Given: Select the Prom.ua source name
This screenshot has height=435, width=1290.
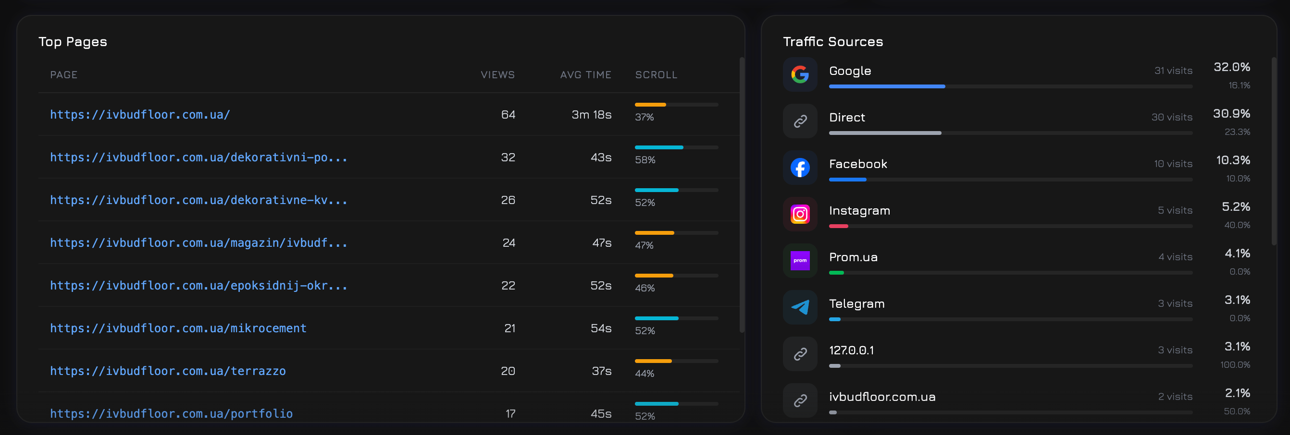Looking at the screenshot, I should pyautogui.click(x=853, y=257).
